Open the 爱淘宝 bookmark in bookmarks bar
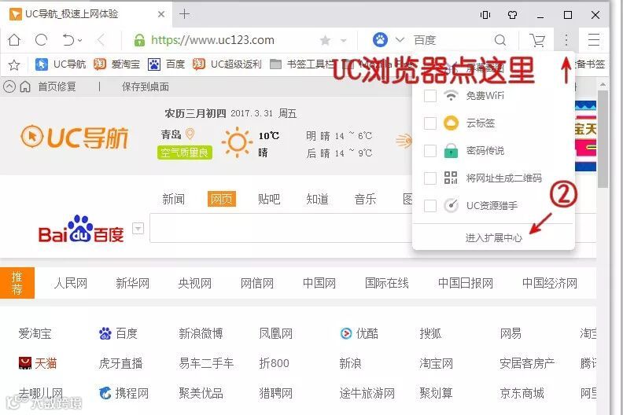The image size is (623, 415). point(116,64)
